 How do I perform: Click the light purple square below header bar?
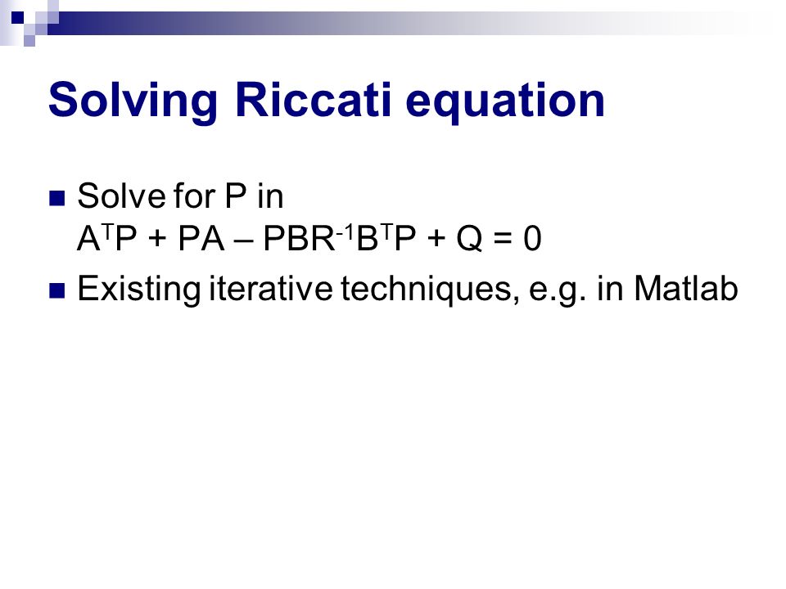coord(29,41)
